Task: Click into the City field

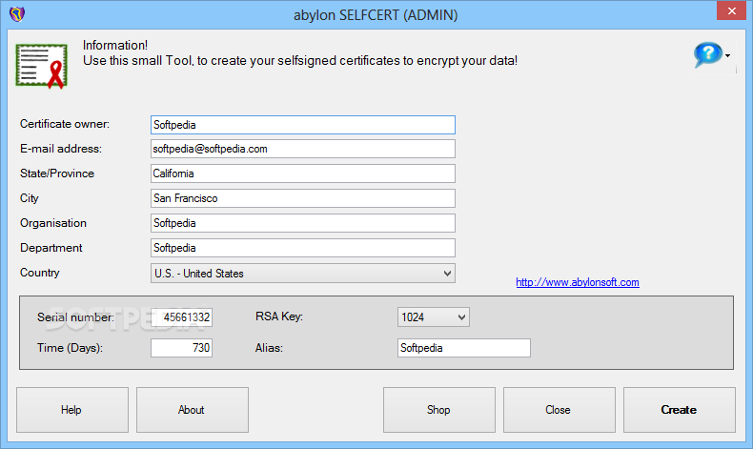Action: click(x=302, y=198)
